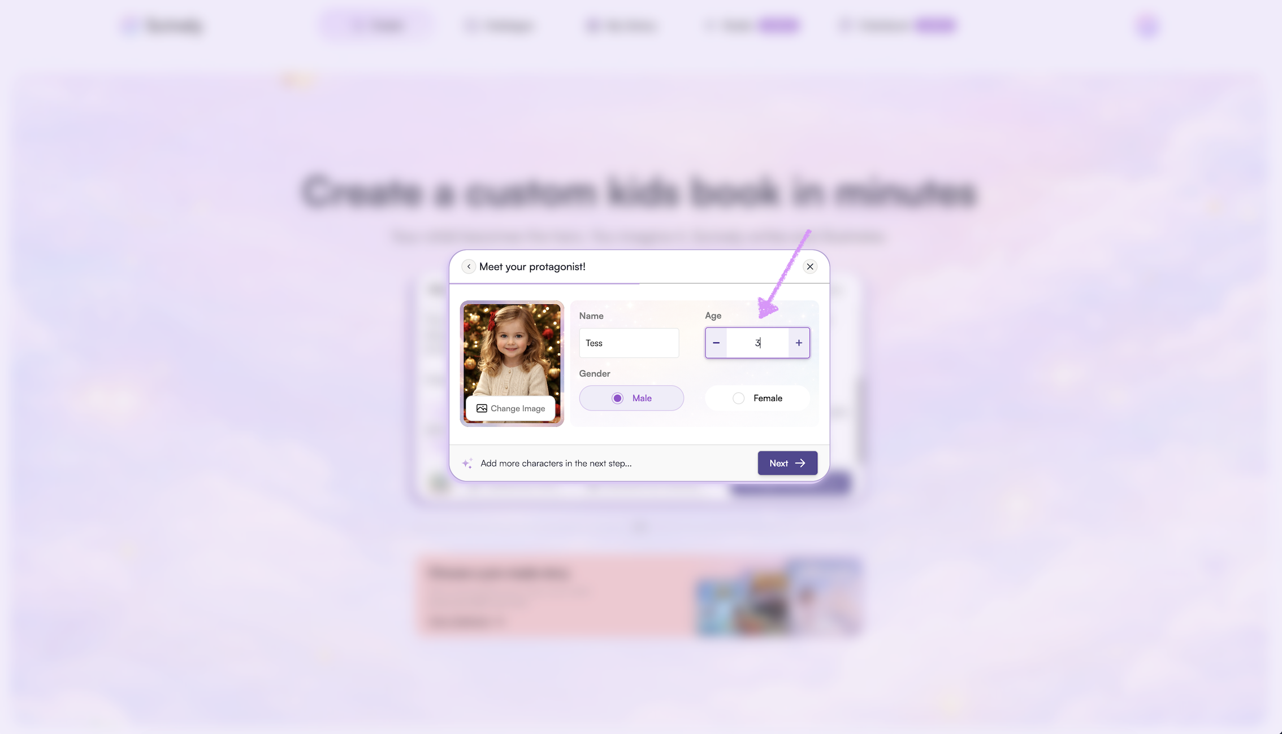Open the blurred profile avatar at top right
This screenshot has height=734, width=1282.
(x=1147, y=25)
